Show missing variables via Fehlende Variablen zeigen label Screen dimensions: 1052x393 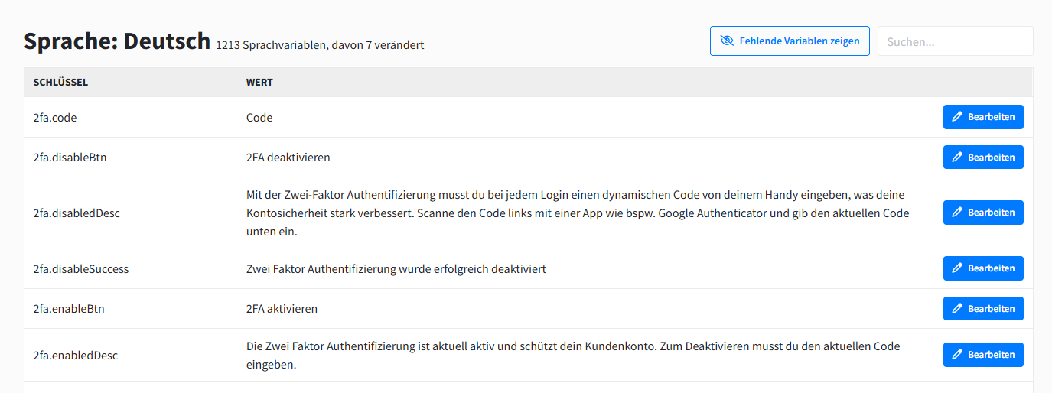coord(800,41)
